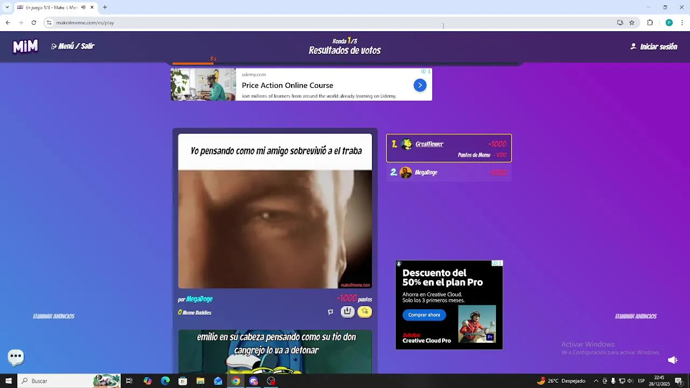Switch to Chrome on taskbar
This screenshot has height=388, width=690.
point(236,381)
